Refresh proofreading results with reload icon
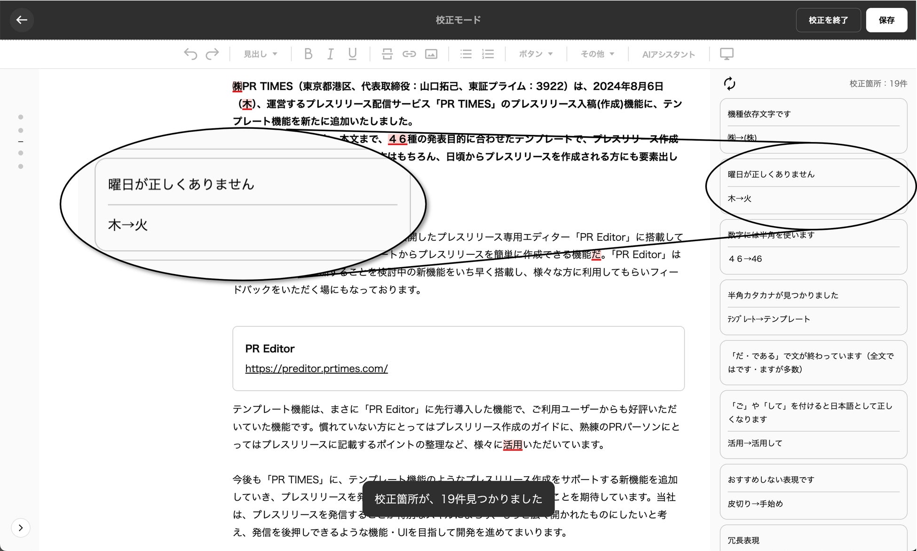The height and width of the screenshot is (551, 917). point(729,84)
